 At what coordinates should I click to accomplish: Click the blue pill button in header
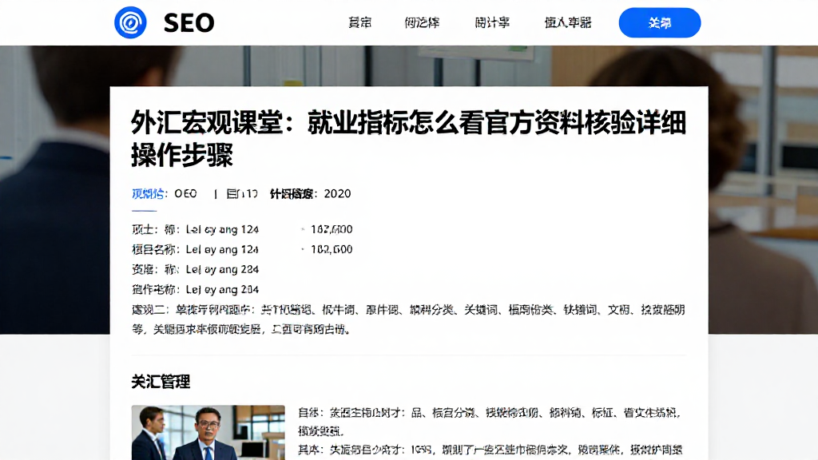click(659, 22)
